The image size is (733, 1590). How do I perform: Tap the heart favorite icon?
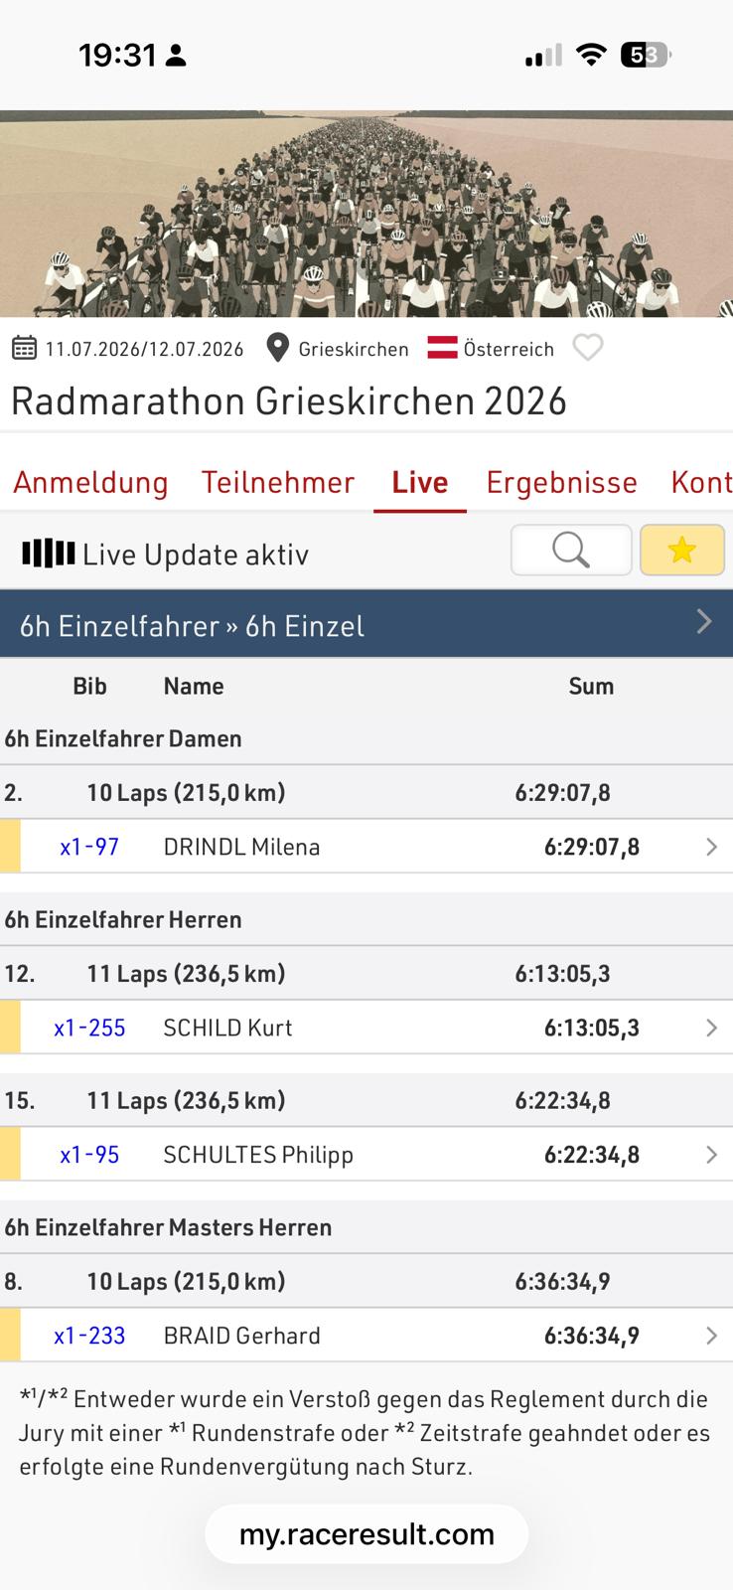pos(588,348)
